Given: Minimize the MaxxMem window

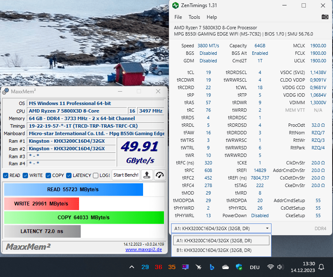Looking at the screenshot, I should coord(120,91).
